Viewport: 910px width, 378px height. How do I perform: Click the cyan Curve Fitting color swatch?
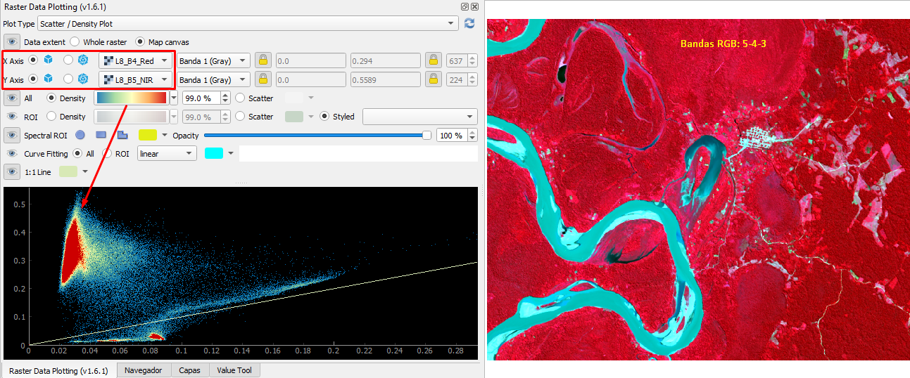213,153
